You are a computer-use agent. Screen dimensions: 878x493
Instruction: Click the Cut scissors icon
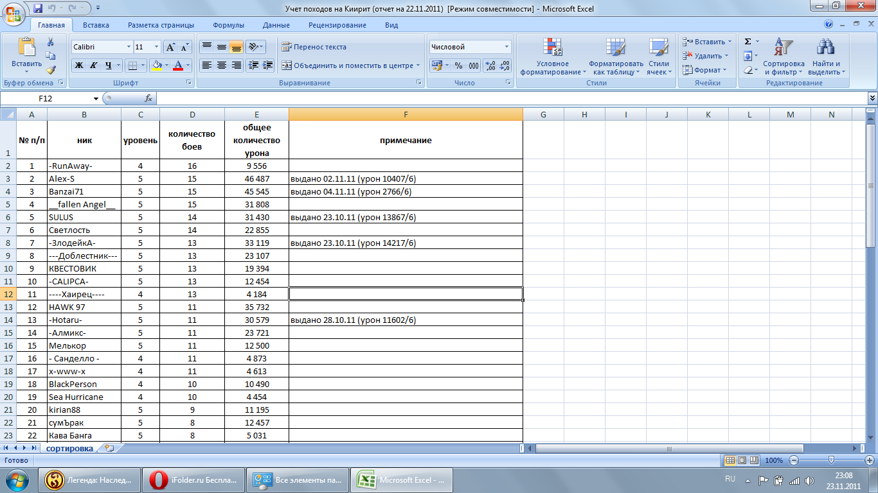tap(51, 42)
